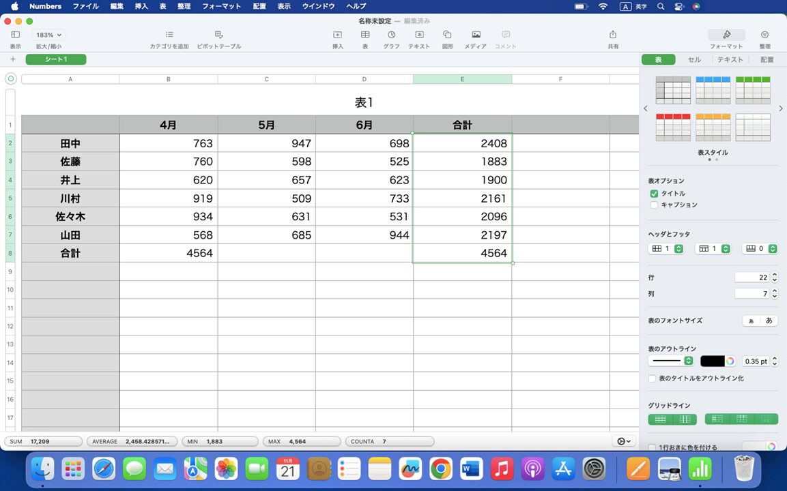Insert a chart using the グラフ icon
Viewport: 787px width, 491px height.
[x=392, y=38]
